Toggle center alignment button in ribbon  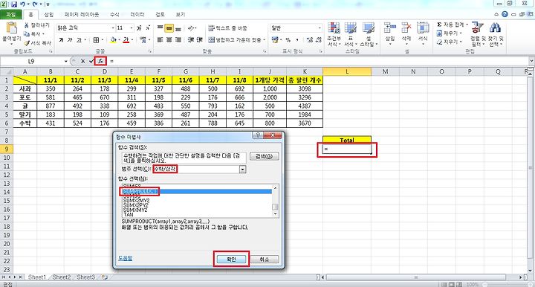tap(169, 40)
